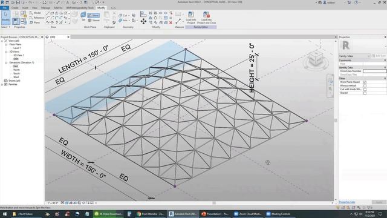
Task: Click the Windows Start button
Action: tap(4, 214)
